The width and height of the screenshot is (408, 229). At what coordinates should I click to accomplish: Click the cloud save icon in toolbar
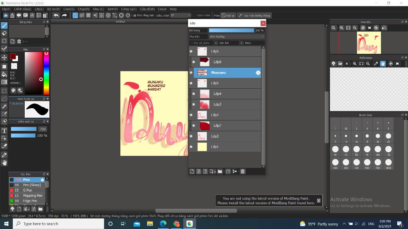[x=6, y=16]
